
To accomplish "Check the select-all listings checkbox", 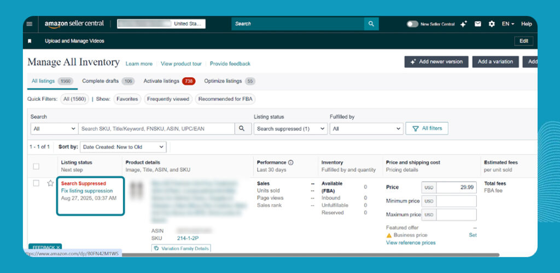I will point(36,166).
